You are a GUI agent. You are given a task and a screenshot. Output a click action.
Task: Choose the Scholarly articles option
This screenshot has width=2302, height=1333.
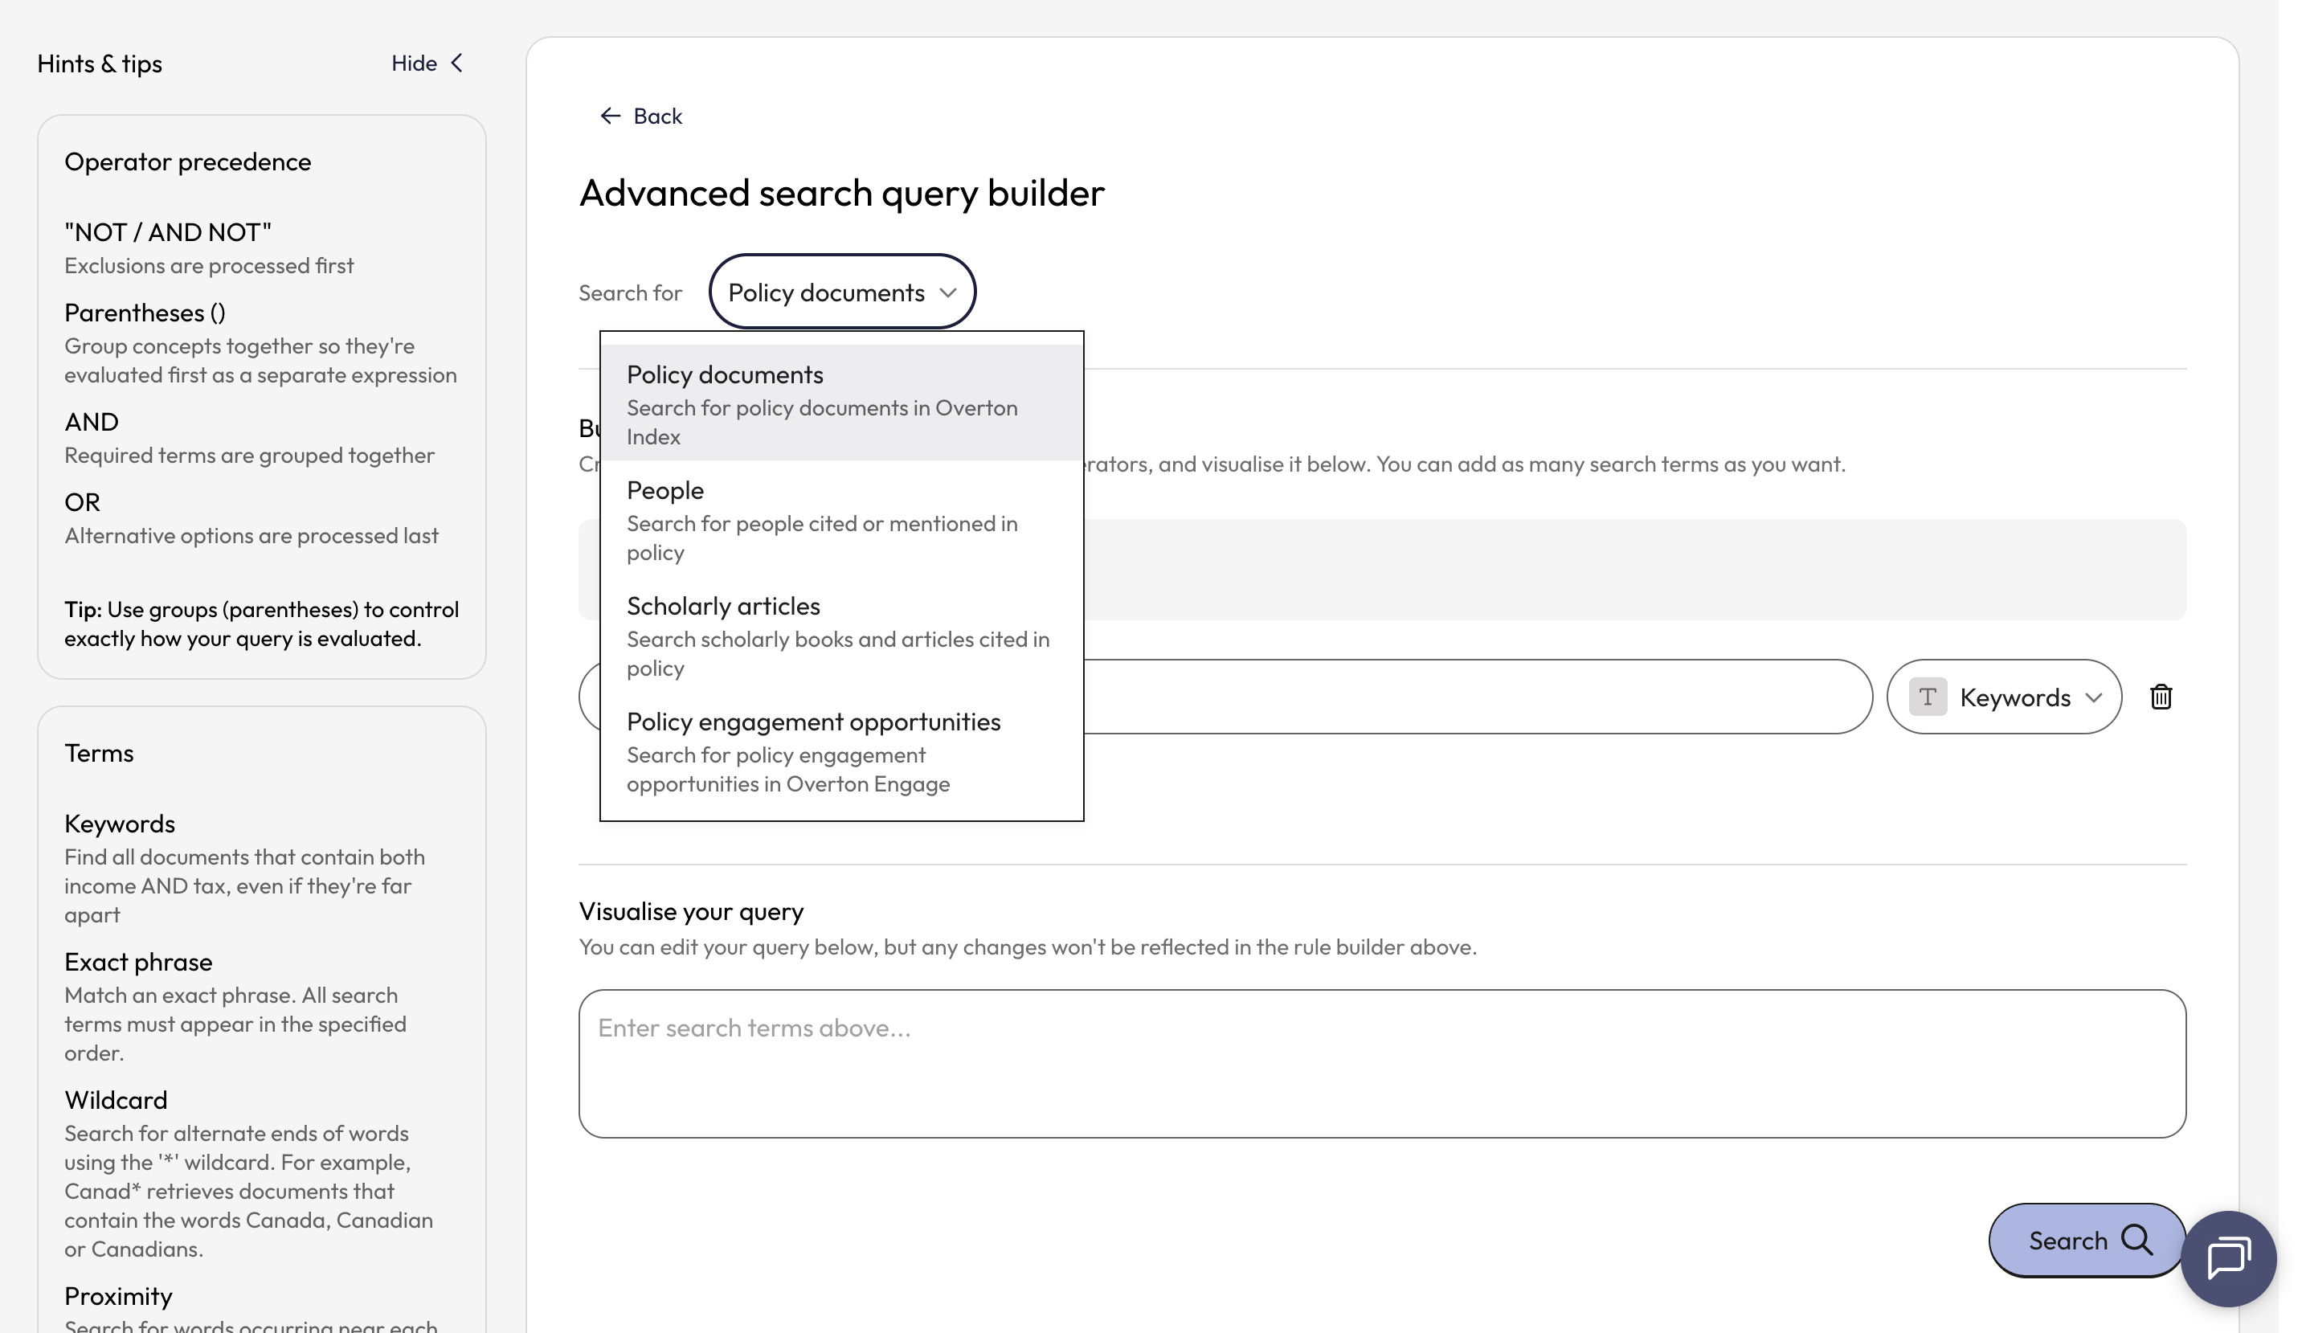pos(841,635)
